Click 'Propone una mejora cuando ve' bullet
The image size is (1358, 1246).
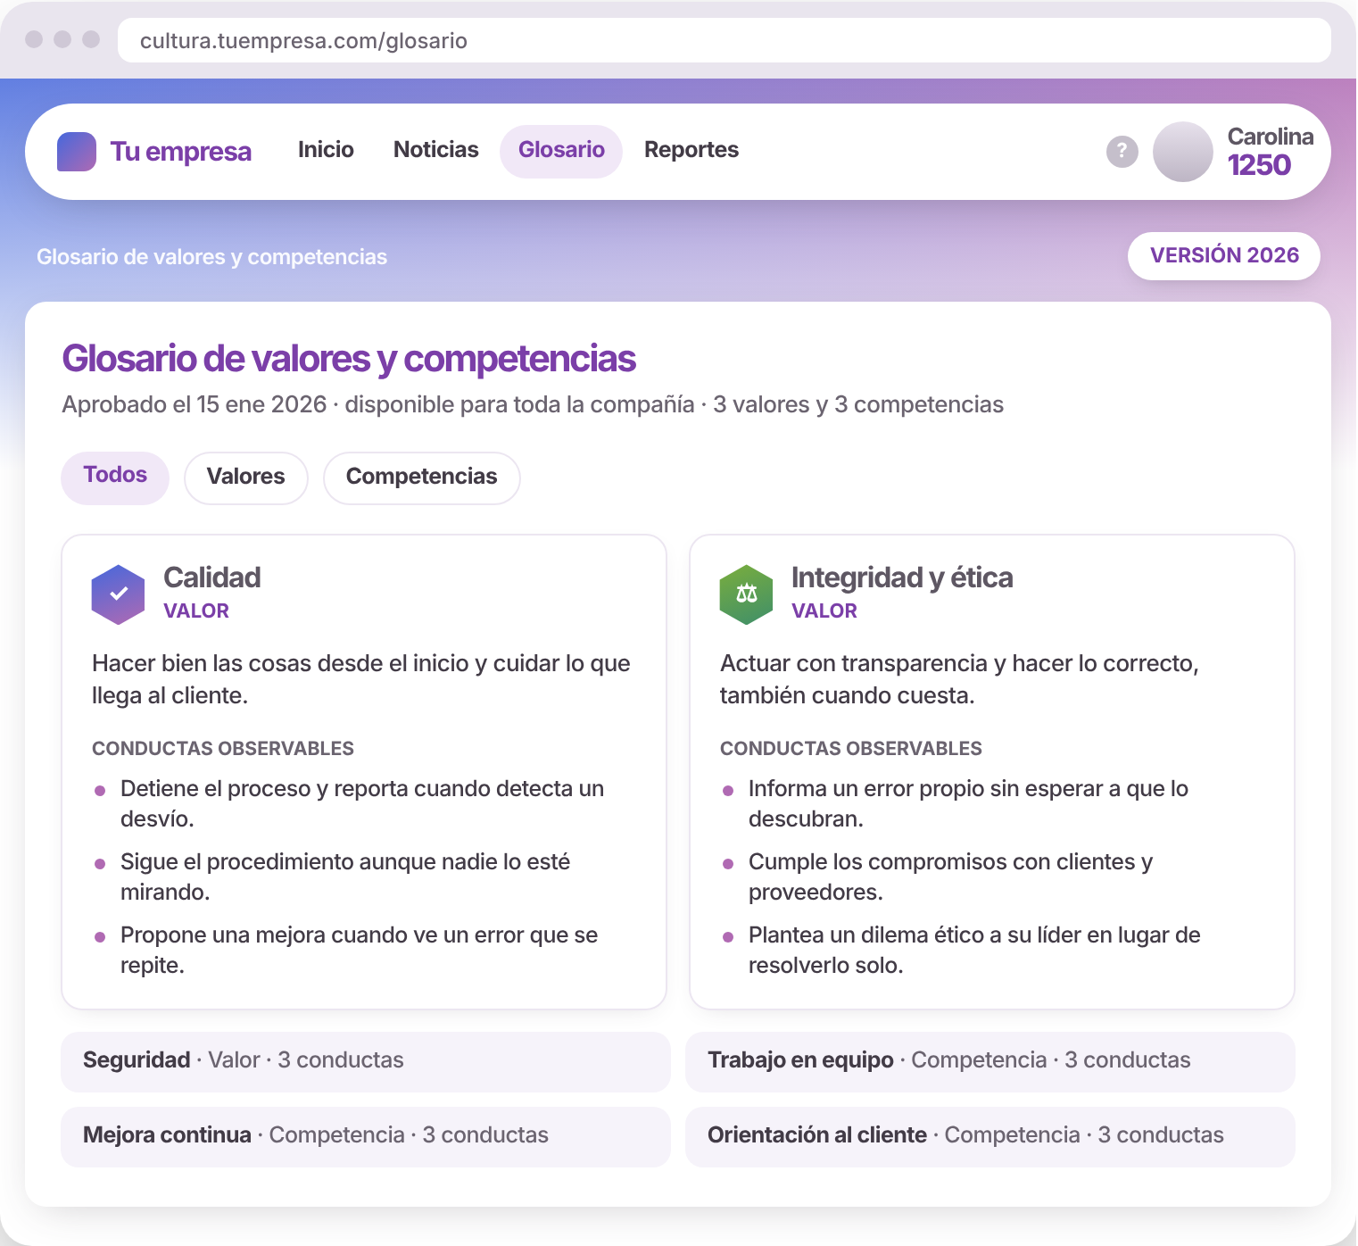(359, 950)
